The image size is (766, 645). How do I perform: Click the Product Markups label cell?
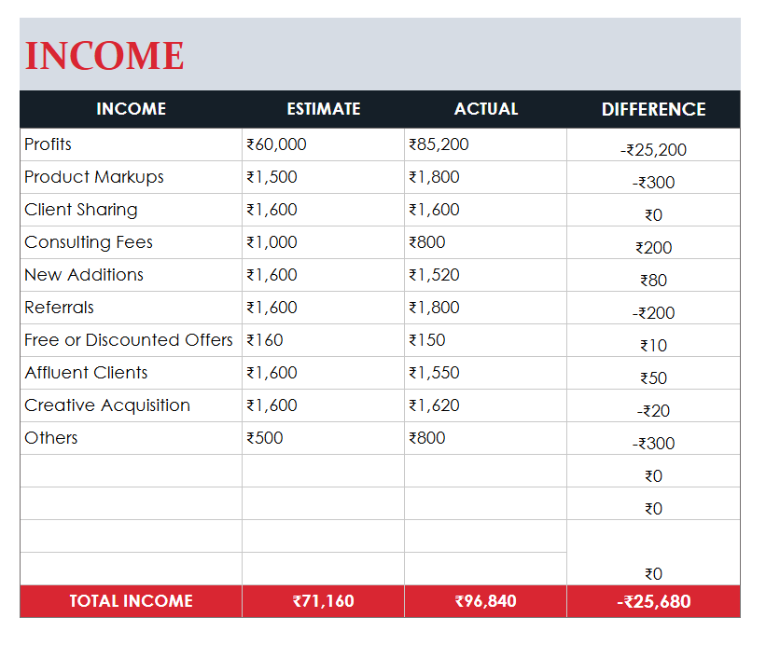click(x=94, y=177)
